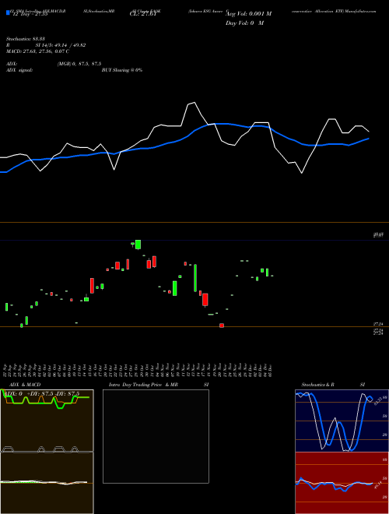Click the "Day Vol: 0 M" label
This screenshot has height=514, width=389.
pyautogui.click(x=244, y=23)
